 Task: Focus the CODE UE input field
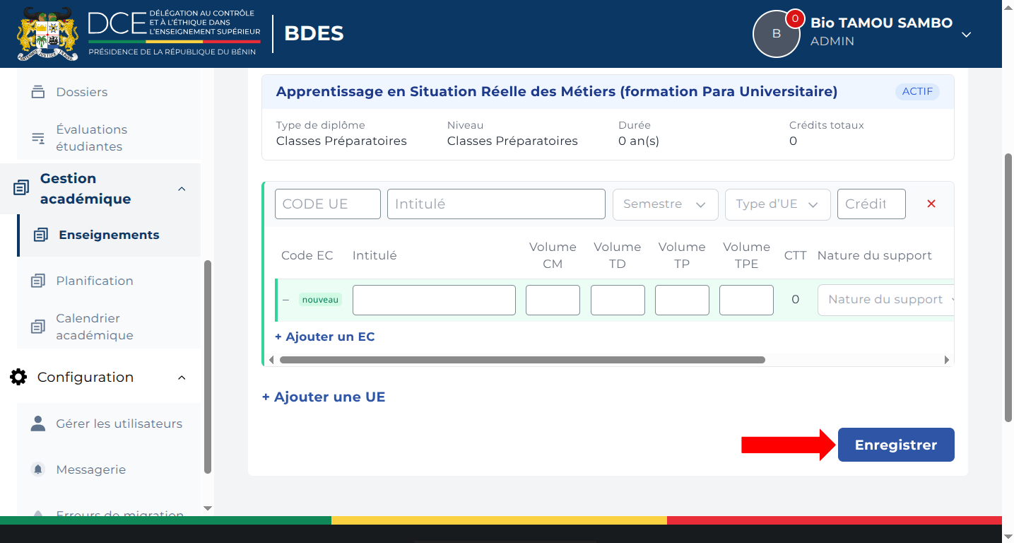pyautogui.click(x=328, y=204)
